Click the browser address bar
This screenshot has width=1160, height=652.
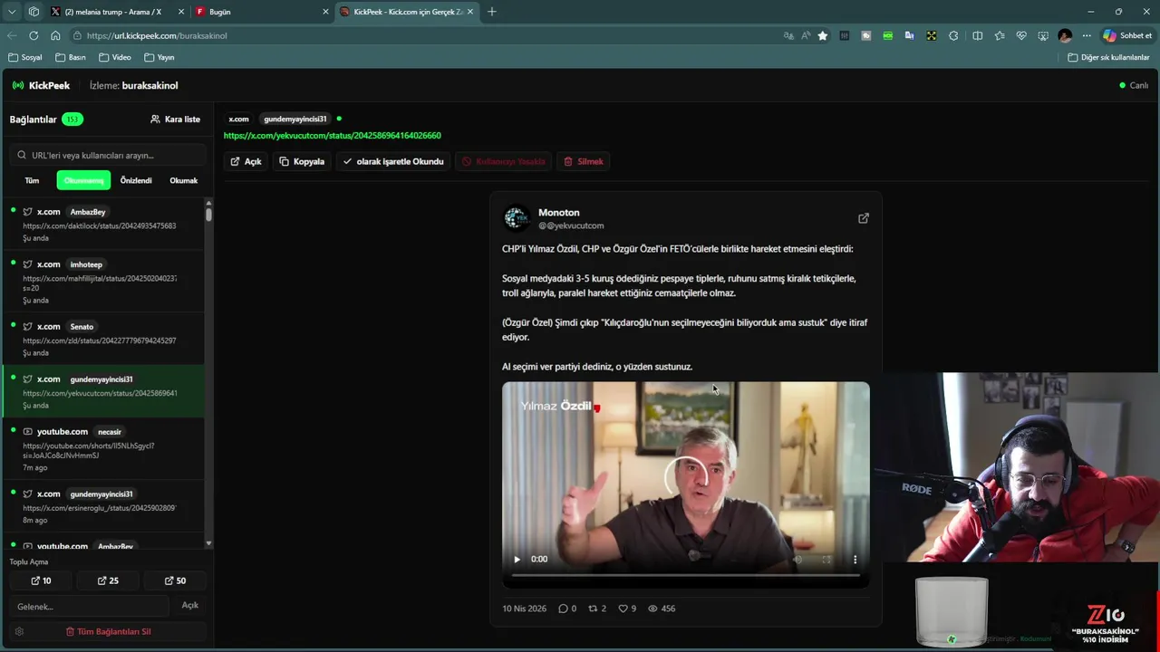pyautogui.click(x=426, y=35)
